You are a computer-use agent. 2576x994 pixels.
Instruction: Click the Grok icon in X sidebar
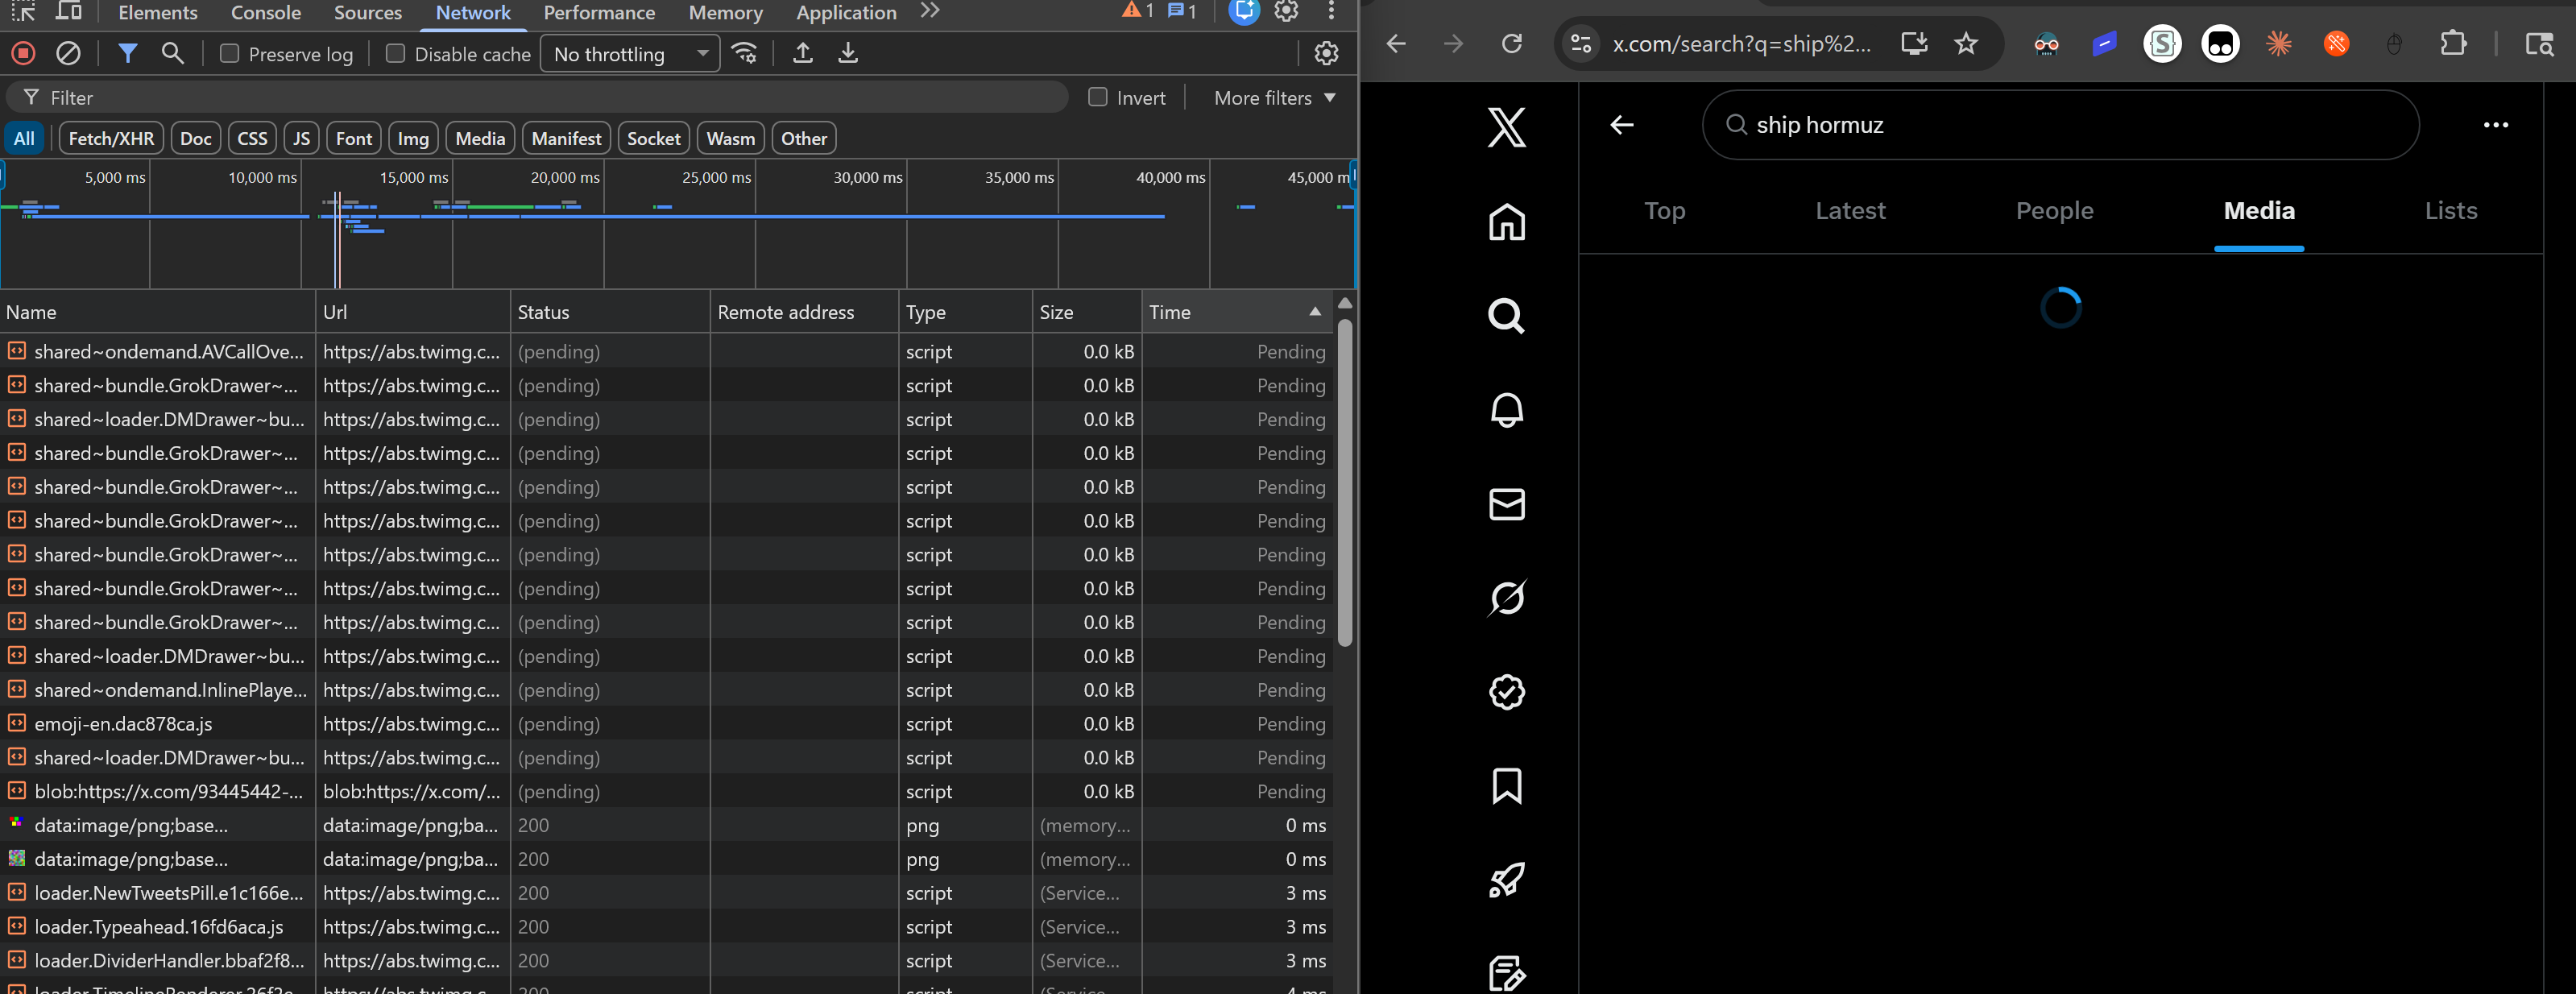[x=1506, y=598]
